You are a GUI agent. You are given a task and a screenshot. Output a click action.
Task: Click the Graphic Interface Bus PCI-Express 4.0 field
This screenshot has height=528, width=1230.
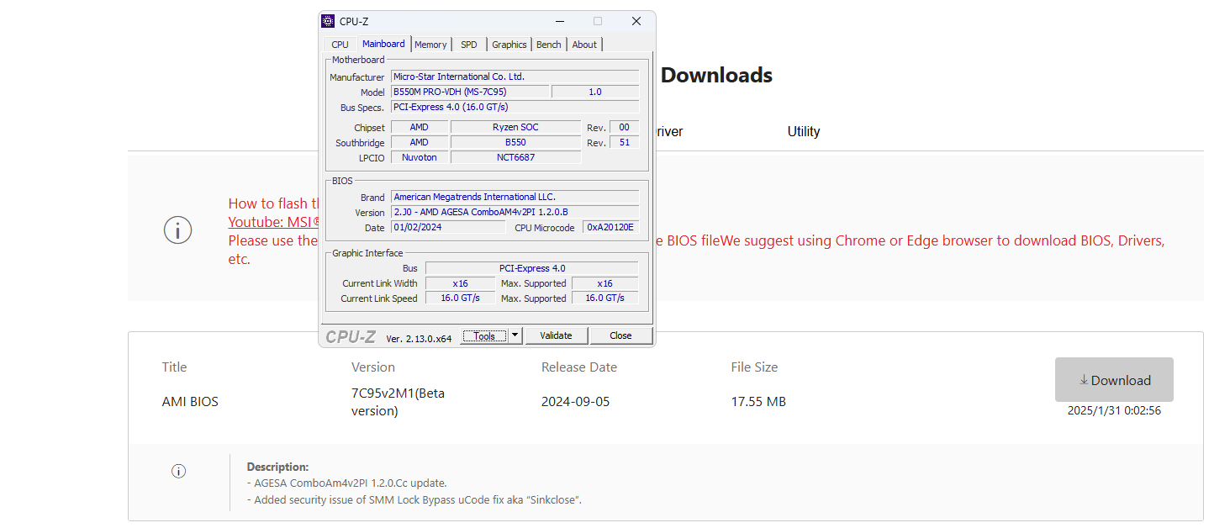point(531,268)
